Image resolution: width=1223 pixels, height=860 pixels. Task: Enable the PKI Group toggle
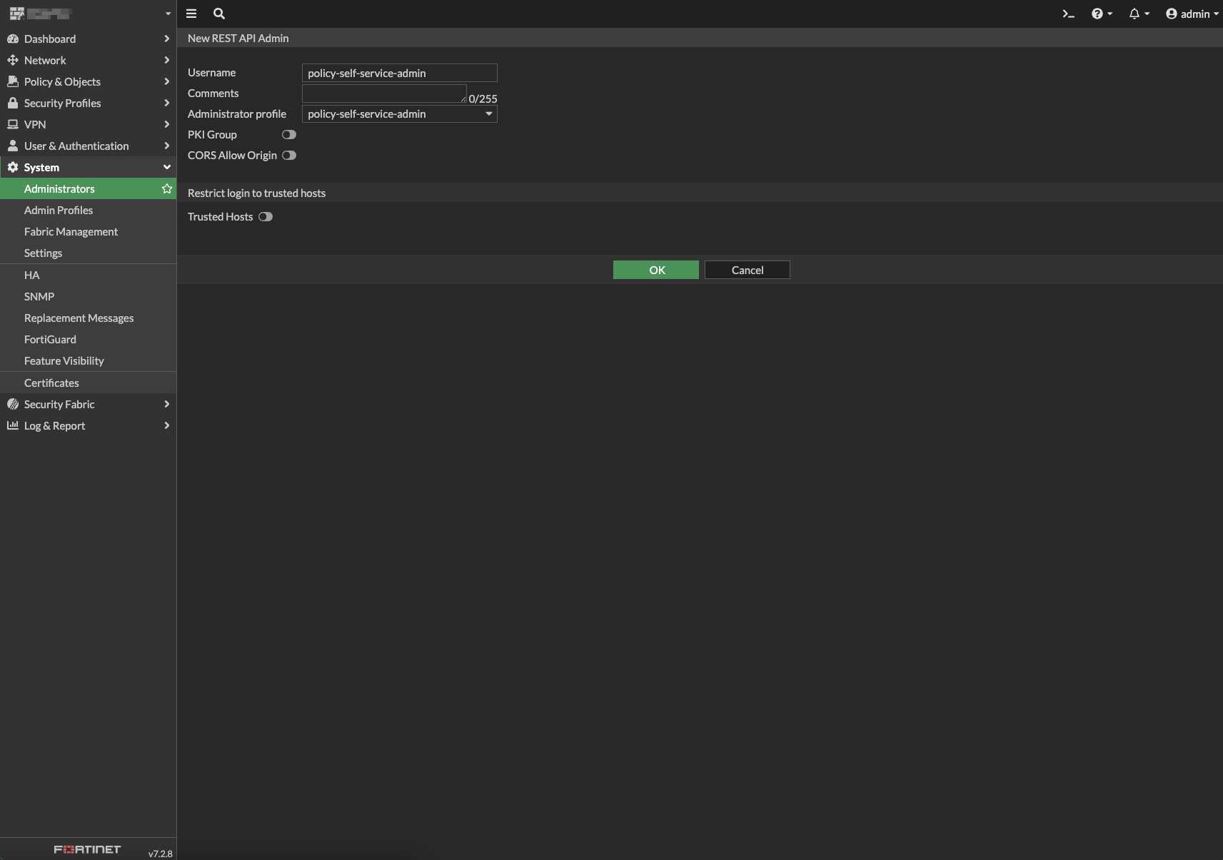(288, 134)
